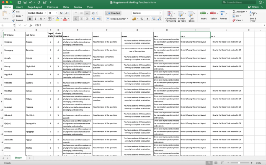The height and width of the screenshot is (165, 266).
Task: Toggle align text left
Action: click(x=76, y=19)
